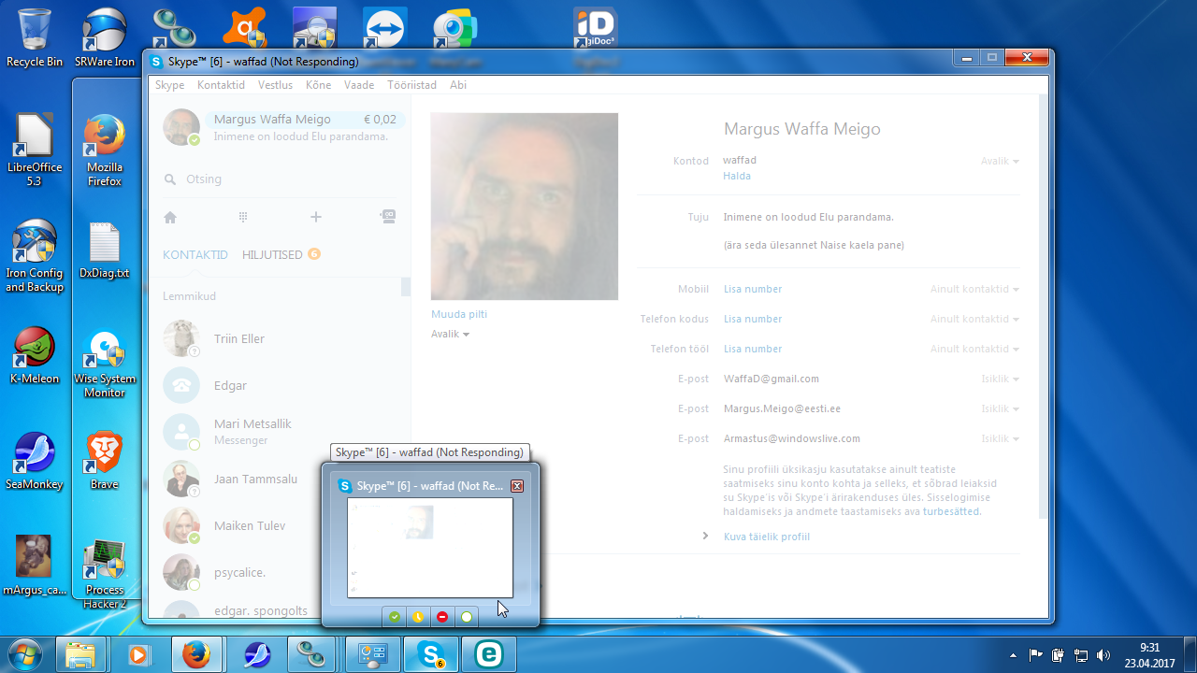1197x673 pixels.
Task: Open the Skype dial pad
Action: pyautogui.click(x=243, y=217)
